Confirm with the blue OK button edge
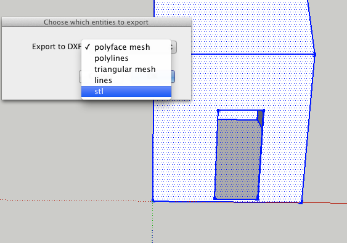 (173, 77)
